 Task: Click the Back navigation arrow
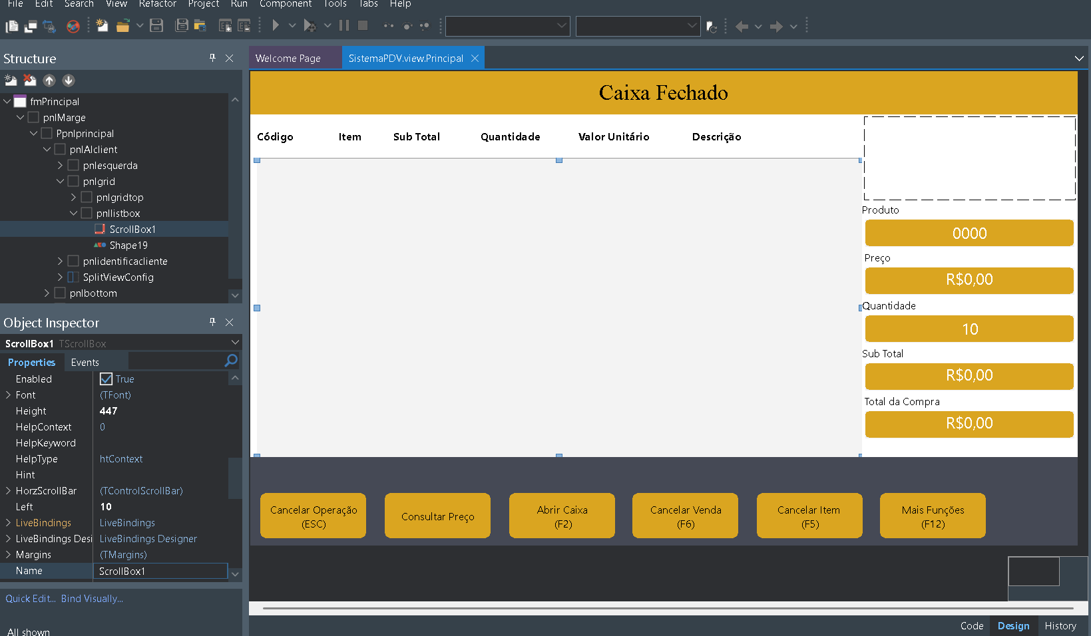pyautogui.click(x=742, y=27)
